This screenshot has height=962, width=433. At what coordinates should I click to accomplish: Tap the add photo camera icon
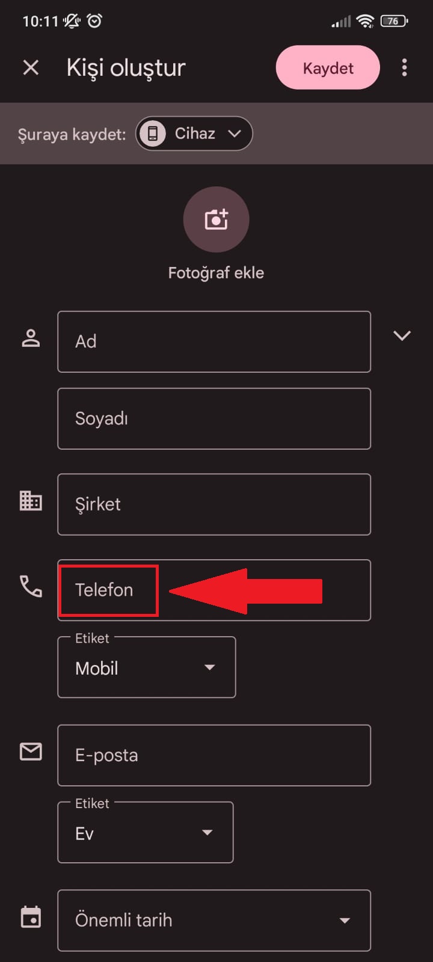pyautogui.click(x=216, y=219)
